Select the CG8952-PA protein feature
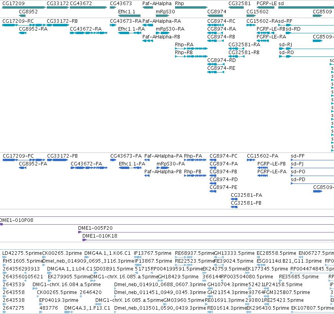 coord(22,168)
